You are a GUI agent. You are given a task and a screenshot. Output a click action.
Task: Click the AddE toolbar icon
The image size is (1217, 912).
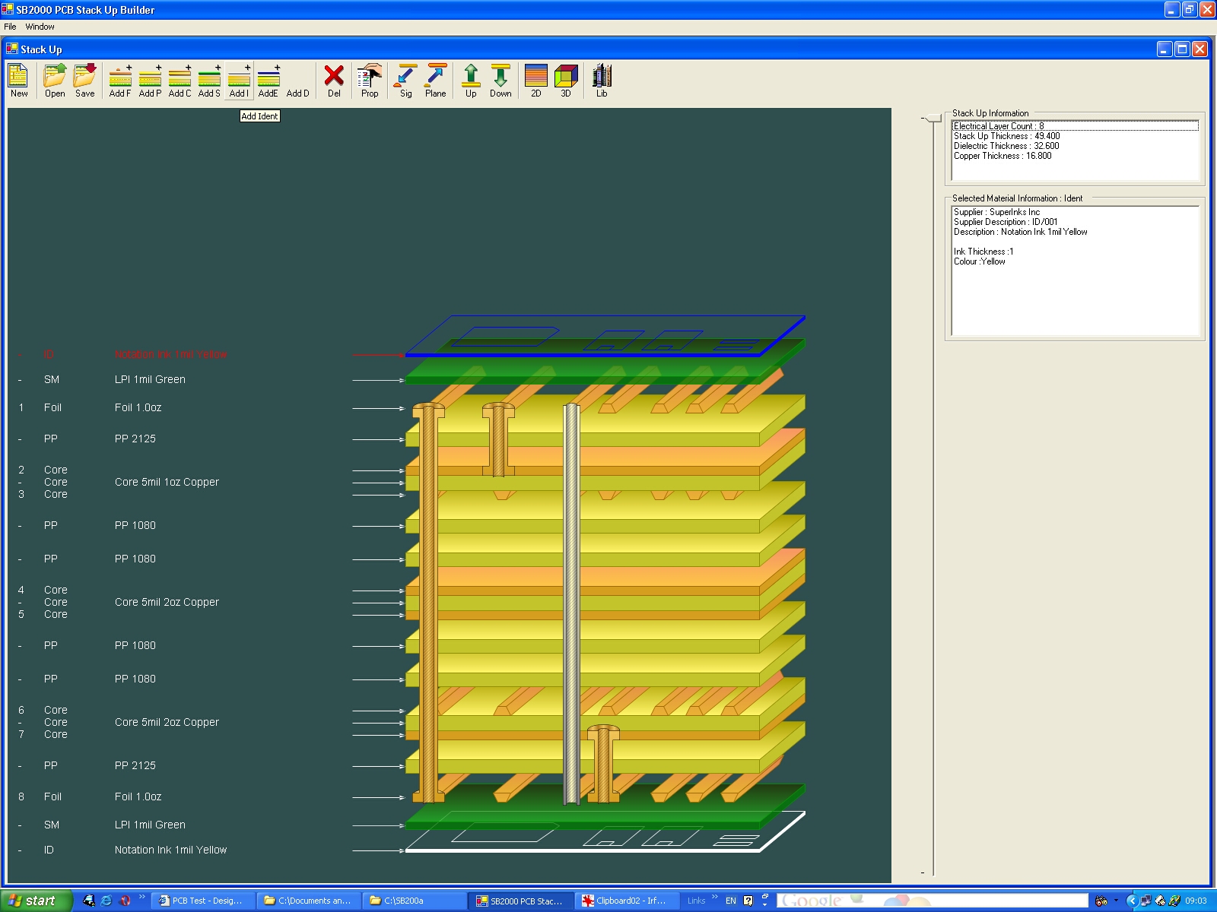(269, 81)
